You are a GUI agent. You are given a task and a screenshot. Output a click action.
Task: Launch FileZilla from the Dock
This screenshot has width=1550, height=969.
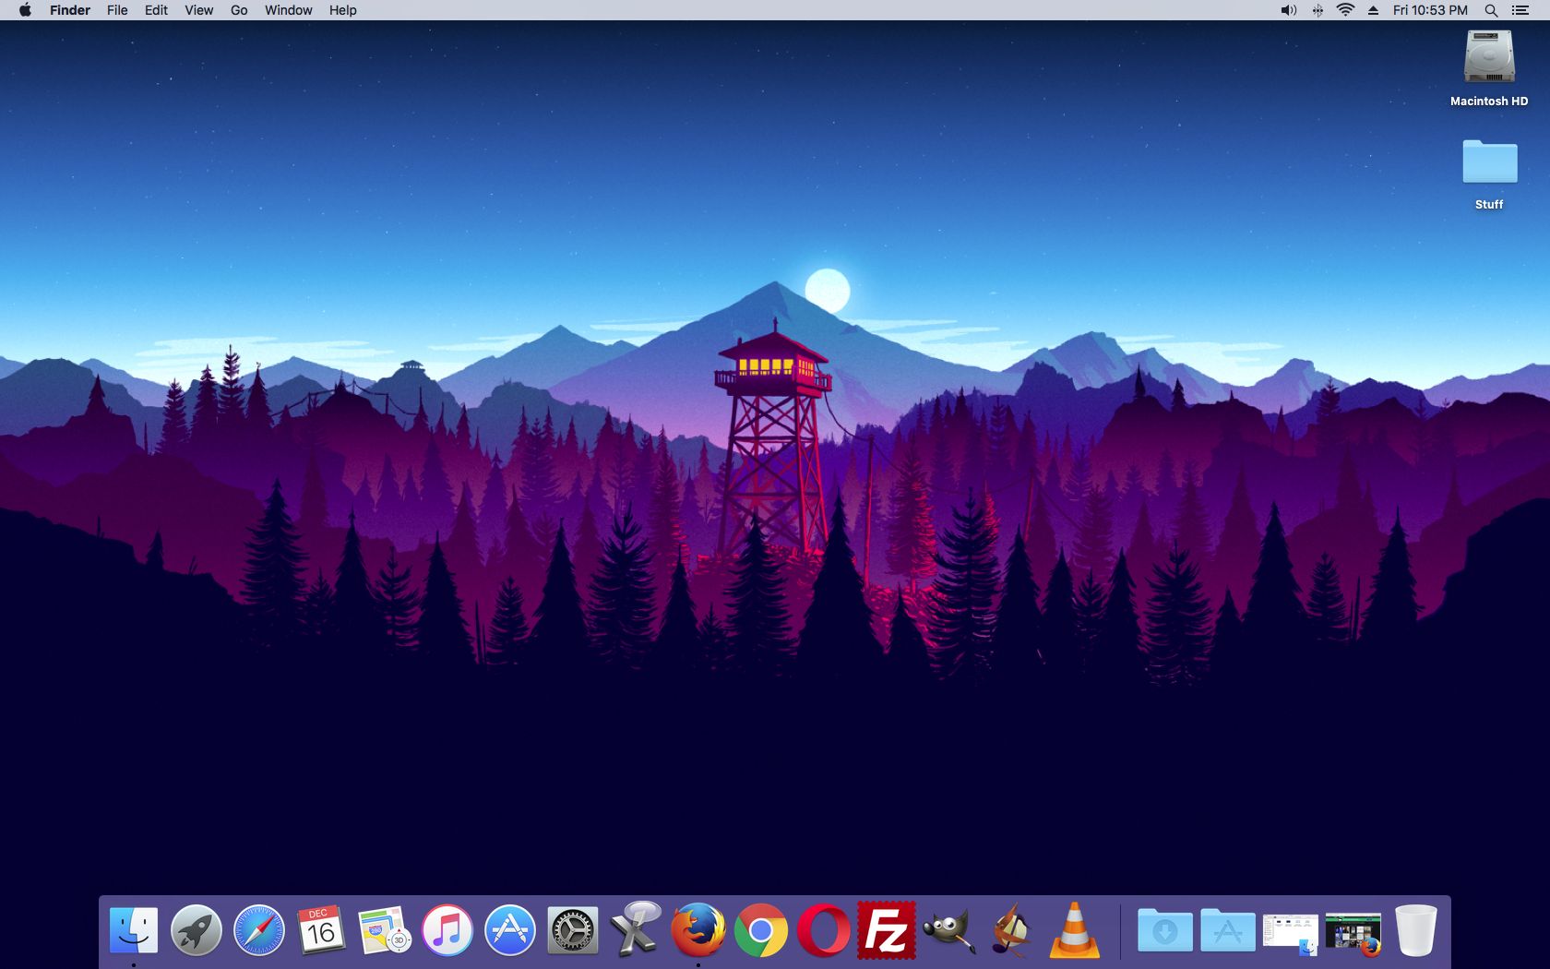[887, 929]
